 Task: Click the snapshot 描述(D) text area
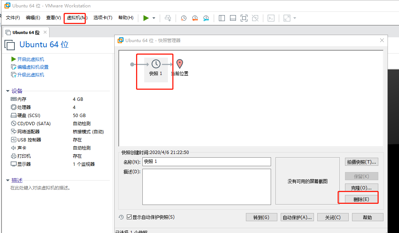point(207,187)
